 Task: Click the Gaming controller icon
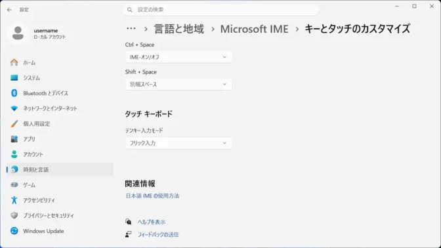tap(14, 185)
